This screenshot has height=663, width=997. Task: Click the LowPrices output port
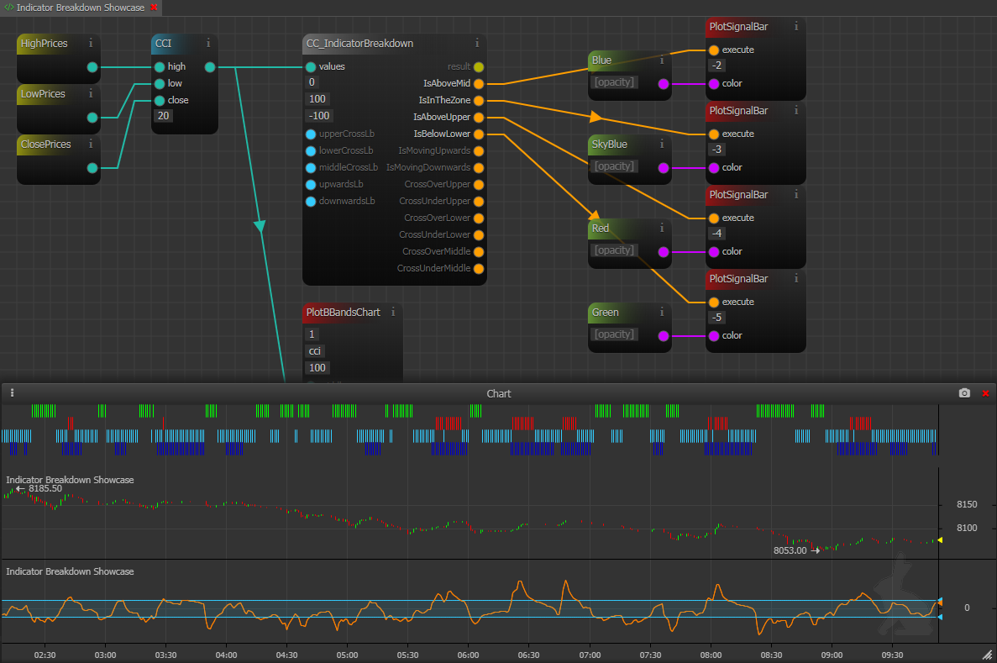pos(92,118)
